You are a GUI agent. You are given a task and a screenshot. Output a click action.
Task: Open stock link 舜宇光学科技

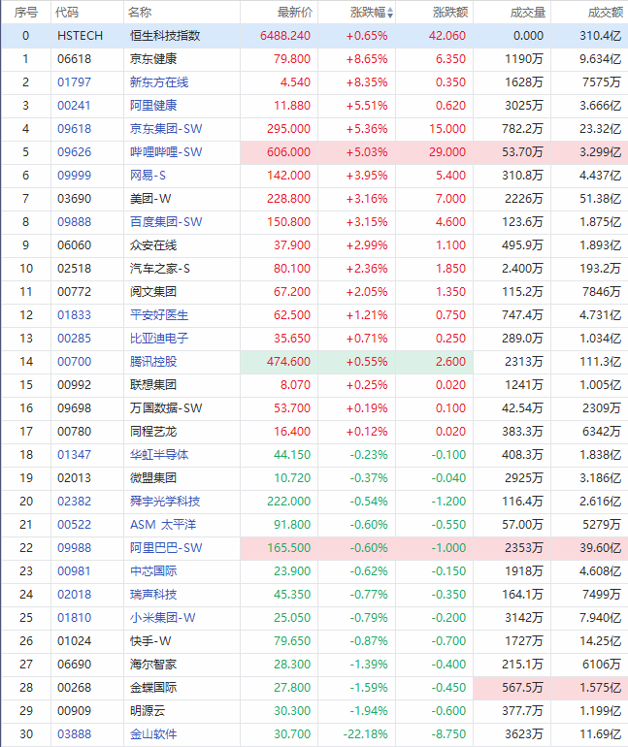[165, 502]
